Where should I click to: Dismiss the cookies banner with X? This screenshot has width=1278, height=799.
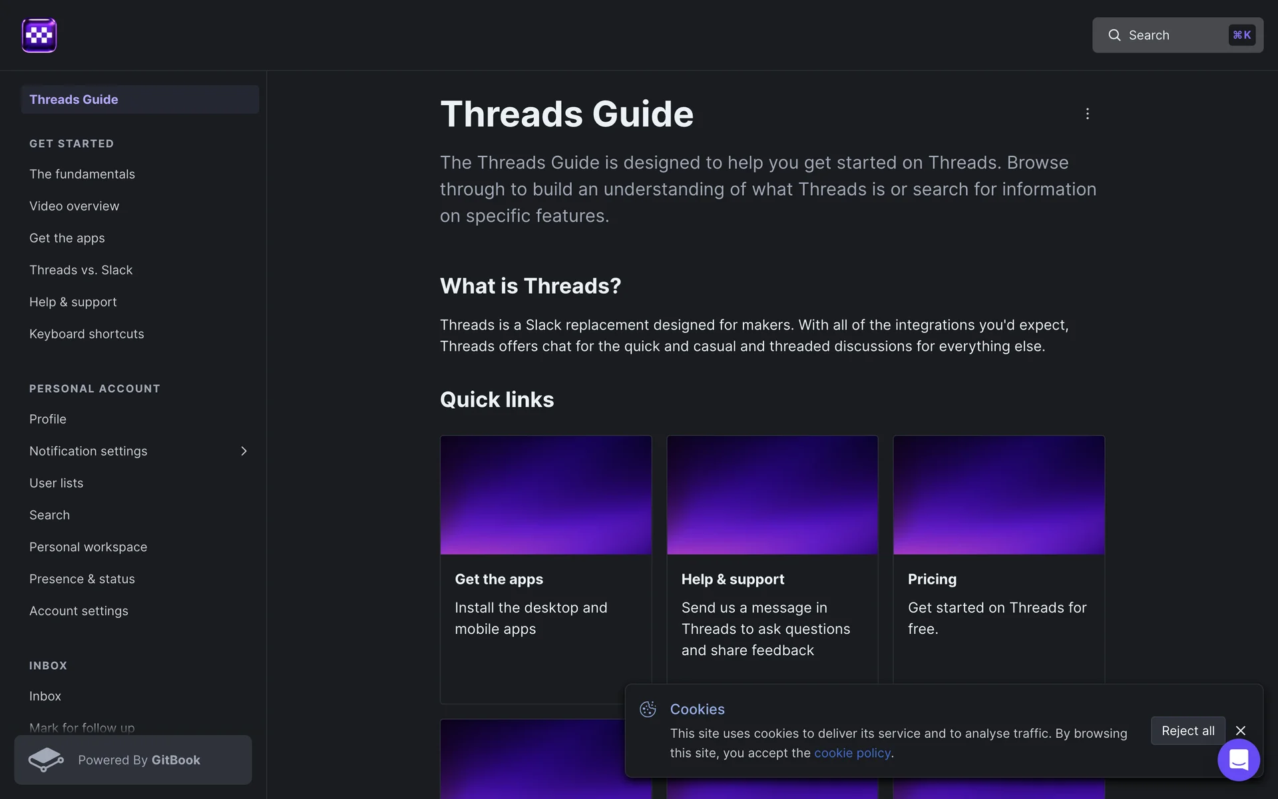(x=1240, y=730)
